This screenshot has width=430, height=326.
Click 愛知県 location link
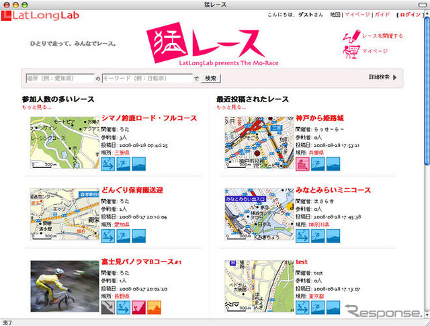pyautogui.click(x=122, y=225)
